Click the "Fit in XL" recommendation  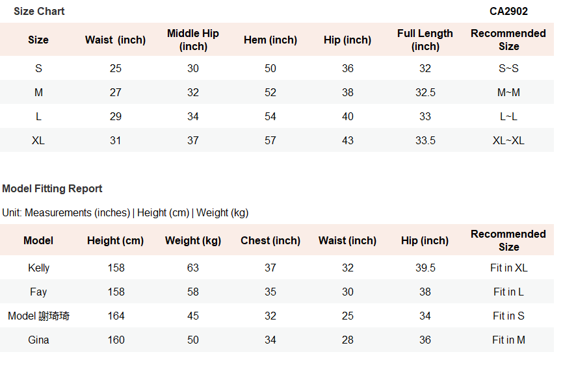pyautogui.click(x=508, y=268)
